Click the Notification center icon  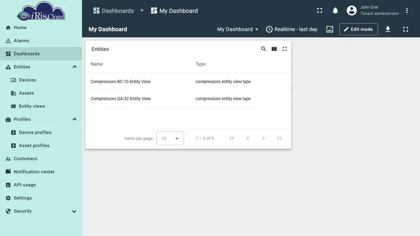tap(8, 171)
